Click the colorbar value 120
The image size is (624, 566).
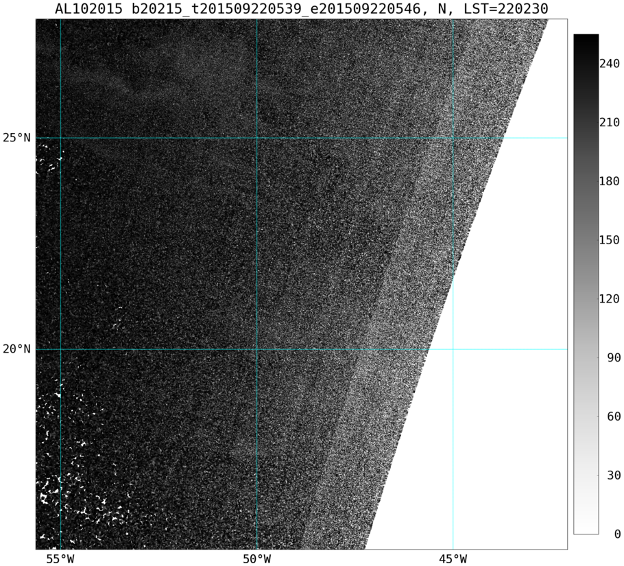coord(610,298)
